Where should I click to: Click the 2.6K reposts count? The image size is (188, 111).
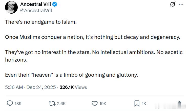click(x=61, y=103)
